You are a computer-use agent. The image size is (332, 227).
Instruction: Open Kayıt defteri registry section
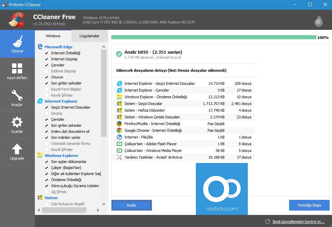click(x=17, y=71)
